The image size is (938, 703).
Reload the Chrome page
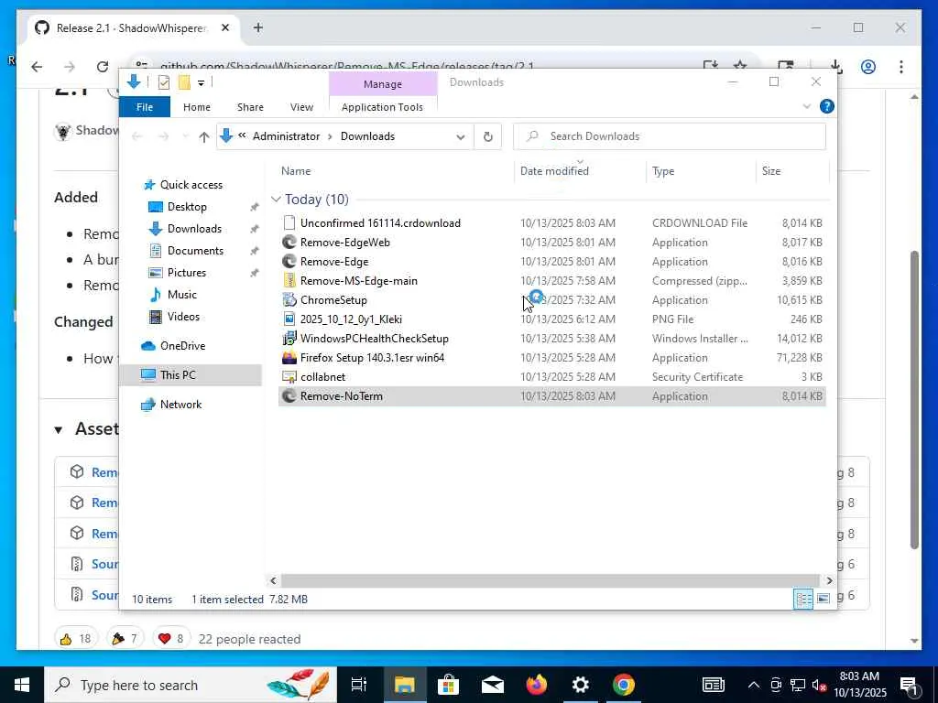[x=103, y=66]
